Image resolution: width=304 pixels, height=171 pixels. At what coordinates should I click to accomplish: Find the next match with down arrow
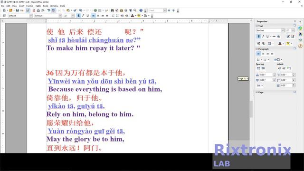click(169, 10)
